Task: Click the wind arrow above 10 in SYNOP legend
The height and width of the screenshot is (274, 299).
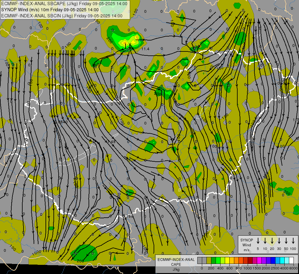Action: click(265, 241)
